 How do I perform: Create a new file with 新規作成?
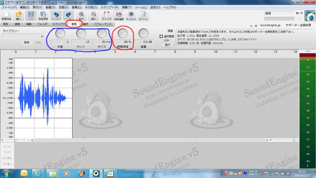(x=6, y=16)
